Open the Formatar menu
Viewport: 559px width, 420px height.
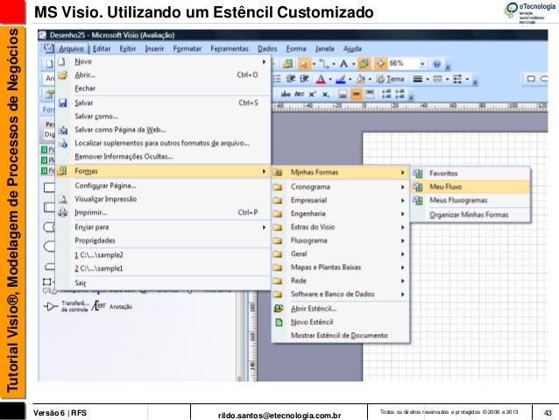coord(188,49)
